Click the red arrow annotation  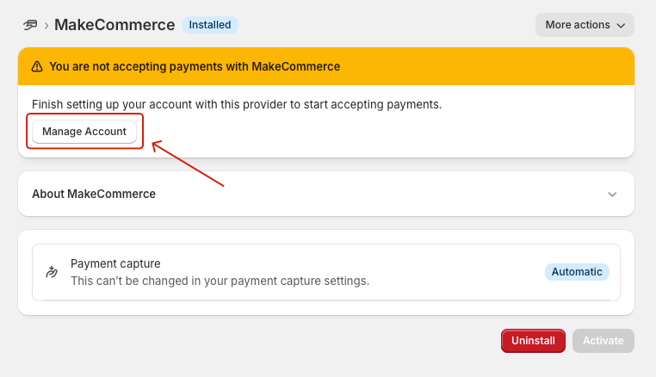(x=188, y=164)
